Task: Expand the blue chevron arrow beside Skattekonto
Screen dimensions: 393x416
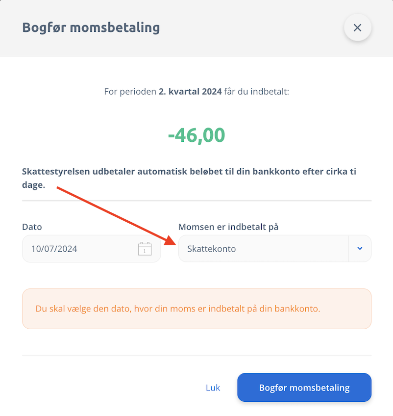Action: pos(360,249)
